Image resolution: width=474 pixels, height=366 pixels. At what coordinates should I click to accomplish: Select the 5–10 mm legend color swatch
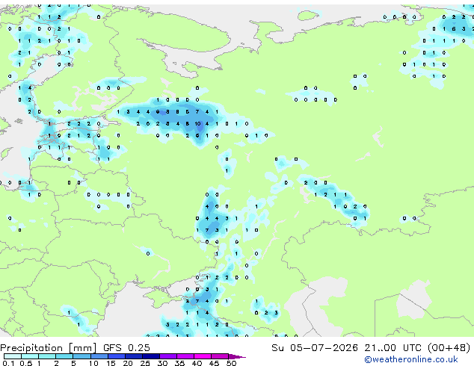click(x=81, y=356)
